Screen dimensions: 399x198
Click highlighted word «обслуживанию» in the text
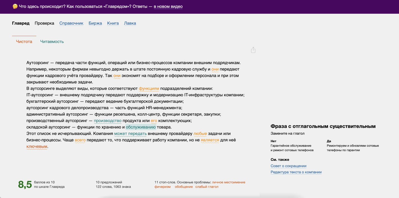141,127
